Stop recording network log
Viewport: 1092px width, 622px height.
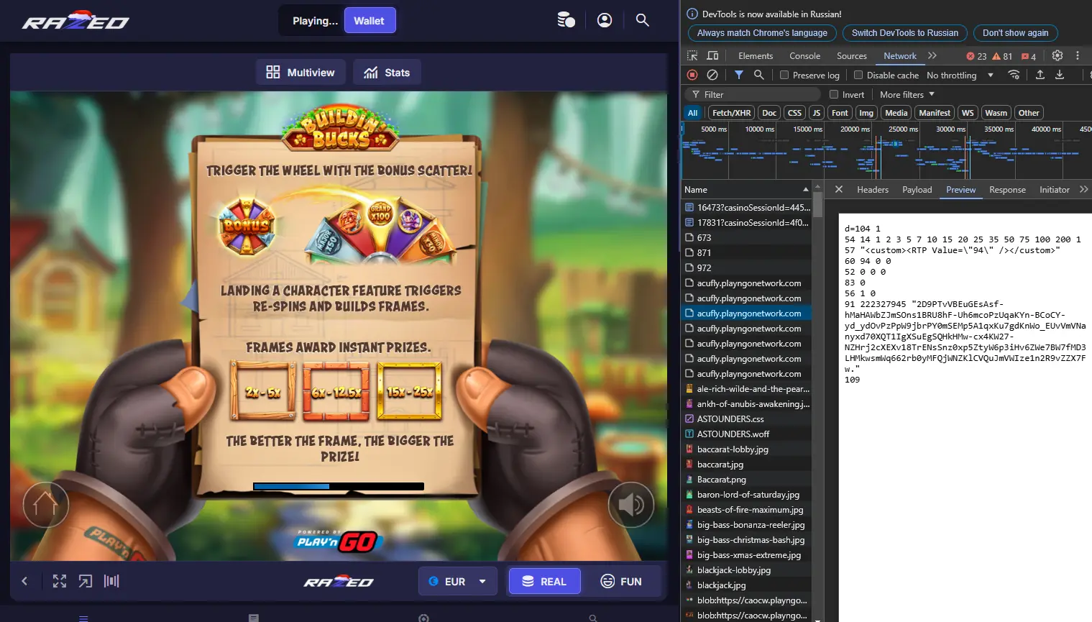(692, 75)
